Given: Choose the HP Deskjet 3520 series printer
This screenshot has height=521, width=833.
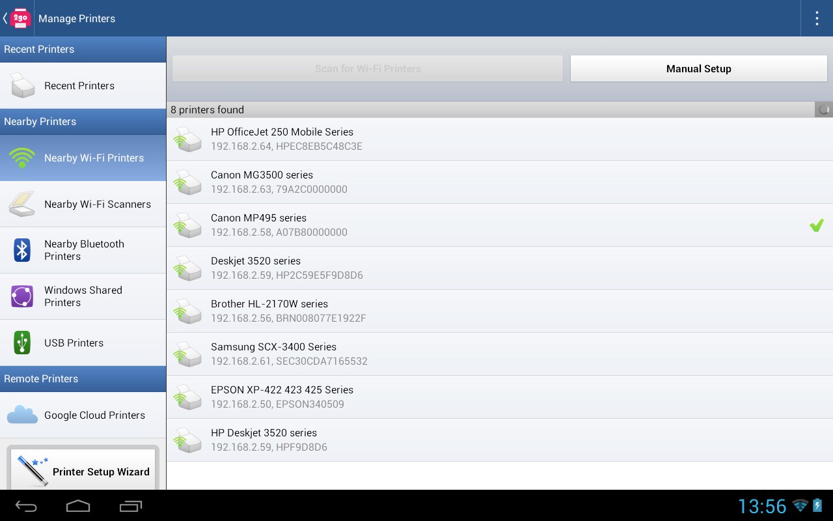Looking at the screenshot, I should (500, 440).
